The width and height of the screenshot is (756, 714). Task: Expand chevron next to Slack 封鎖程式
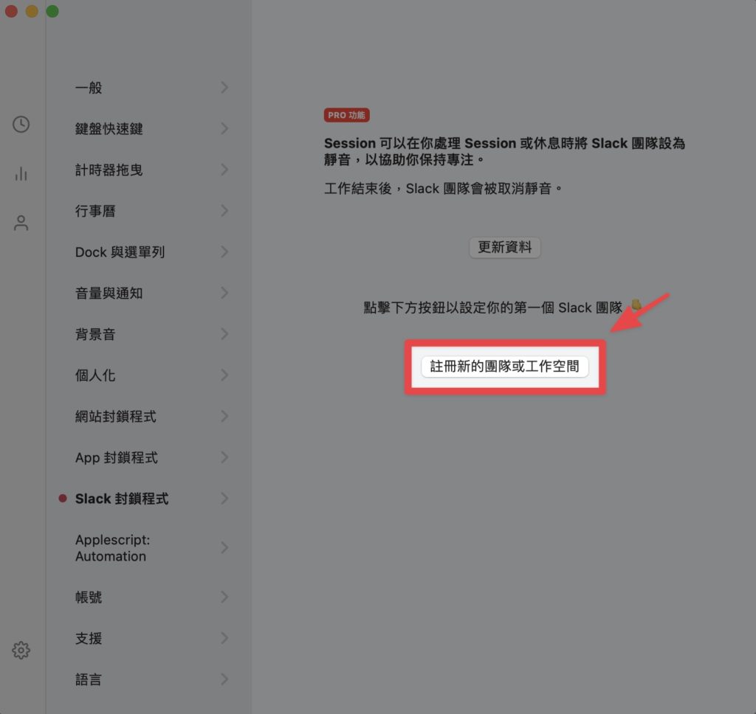coord(224,498)
